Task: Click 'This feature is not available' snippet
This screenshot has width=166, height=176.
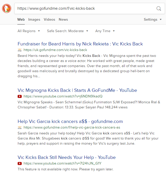Action: (x=66, y=169)
